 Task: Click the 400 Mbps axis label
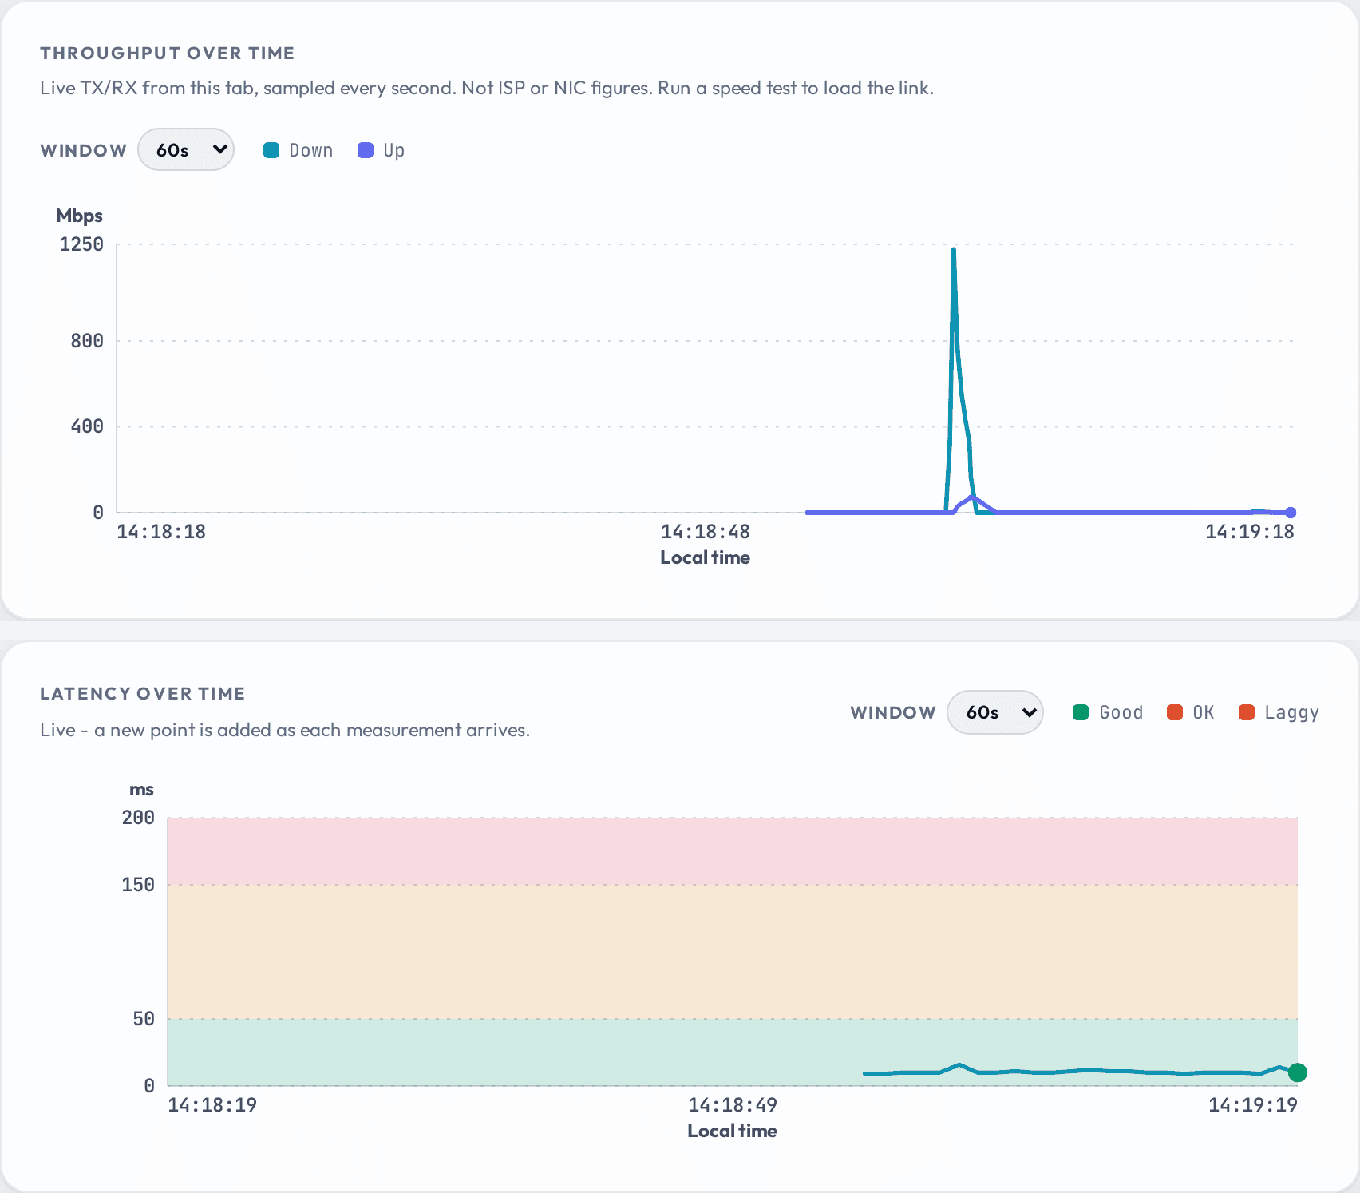coord(87,426)
